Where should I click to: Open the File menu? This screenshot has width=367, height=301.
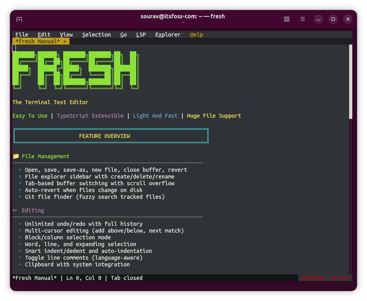coord(22,35)
